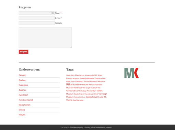Open the Kunst Kort topic
175x130 pixels.
[23, 95]
